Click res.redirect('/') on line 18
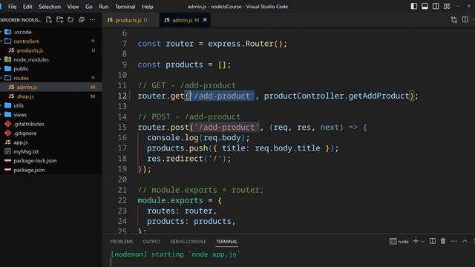 pyautogui.click(x=189, y=159)
